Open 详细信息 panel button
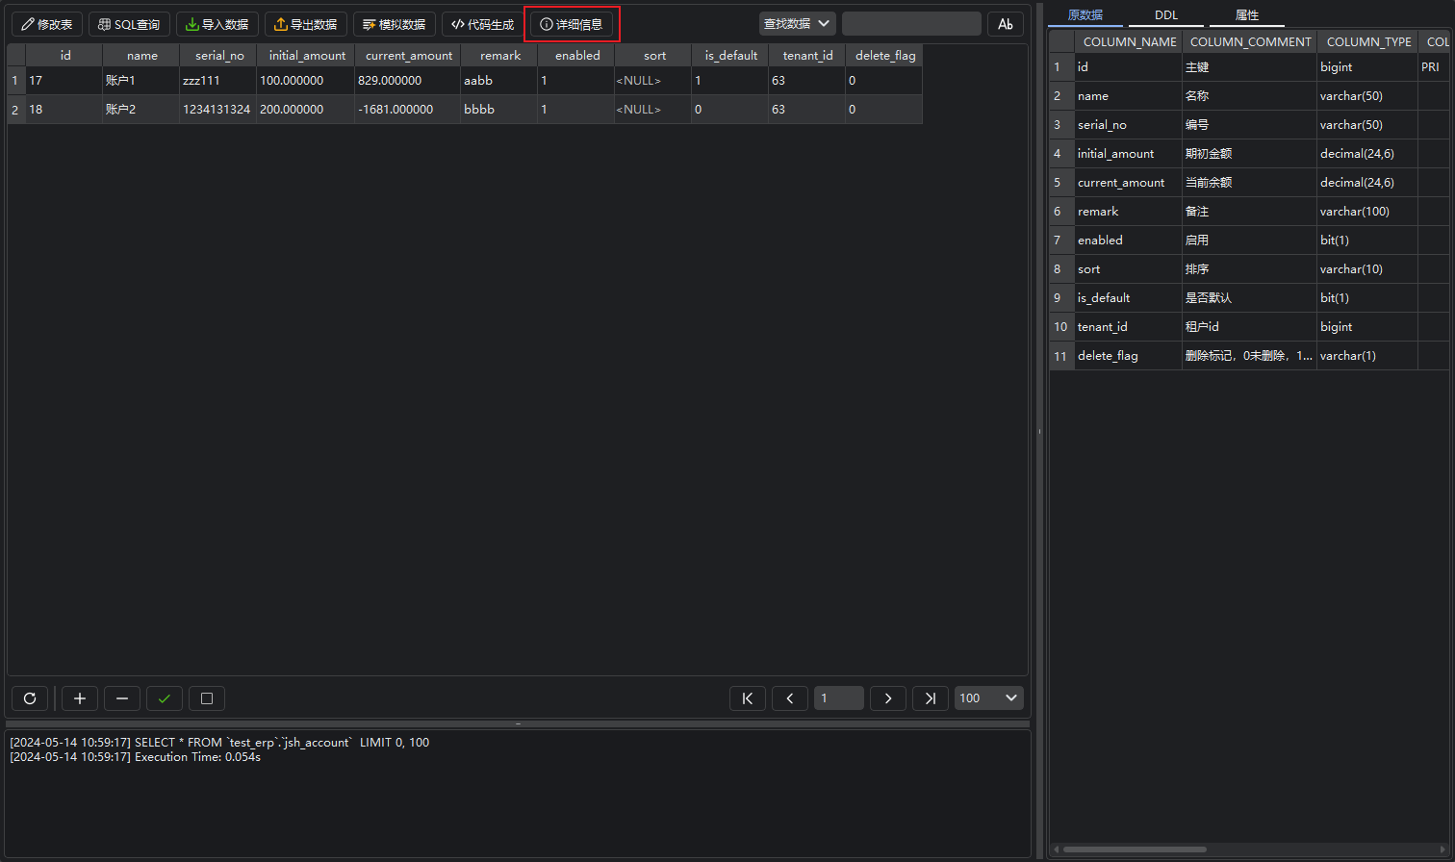 [x=572, y=24]
